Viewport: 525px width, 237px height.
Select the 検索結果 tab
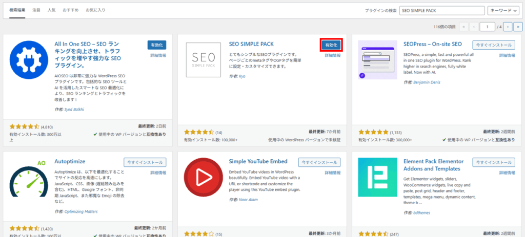coord(16,10)
